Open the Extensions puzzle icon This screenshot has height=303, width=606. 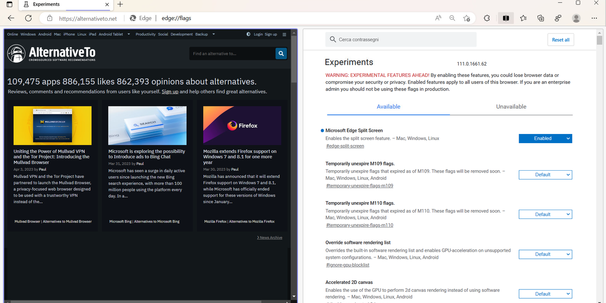click(x=487, y=18)
